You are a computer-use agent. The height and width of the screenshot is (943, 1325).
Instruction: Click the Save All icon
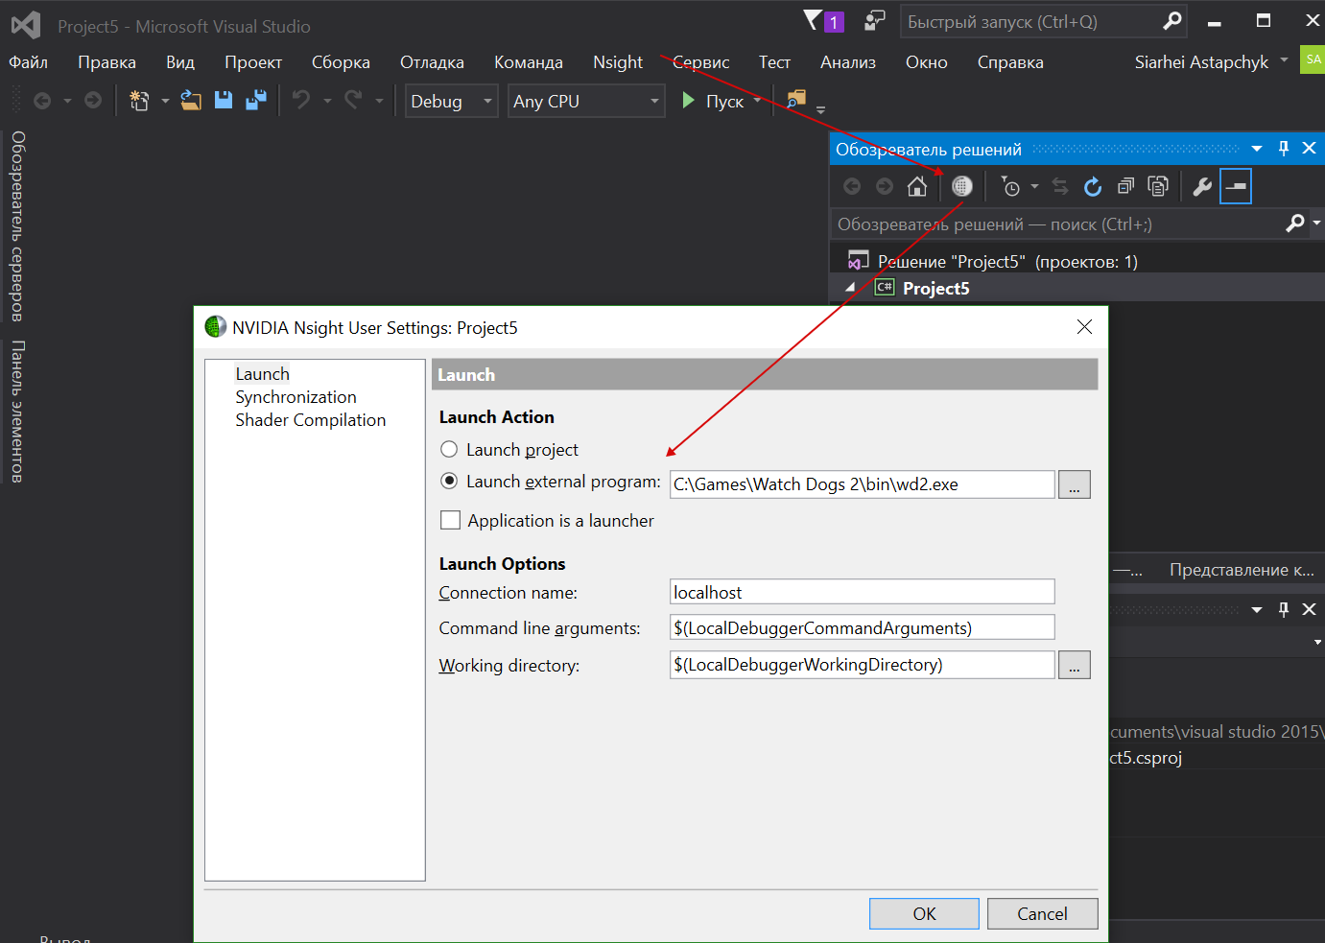(256, 101)
